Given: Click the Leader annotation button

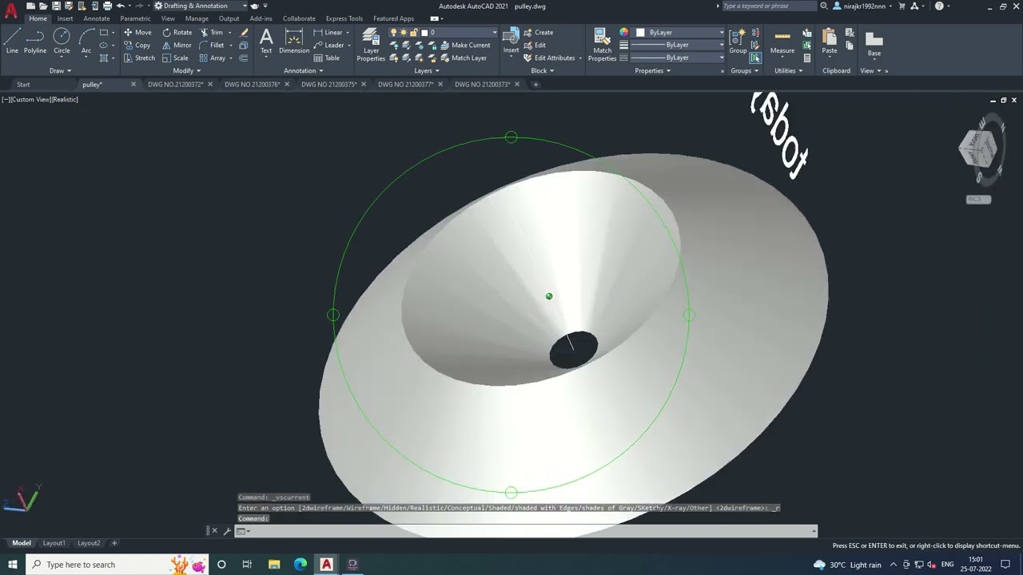Looking at the screenshot, I should point(328,46).
